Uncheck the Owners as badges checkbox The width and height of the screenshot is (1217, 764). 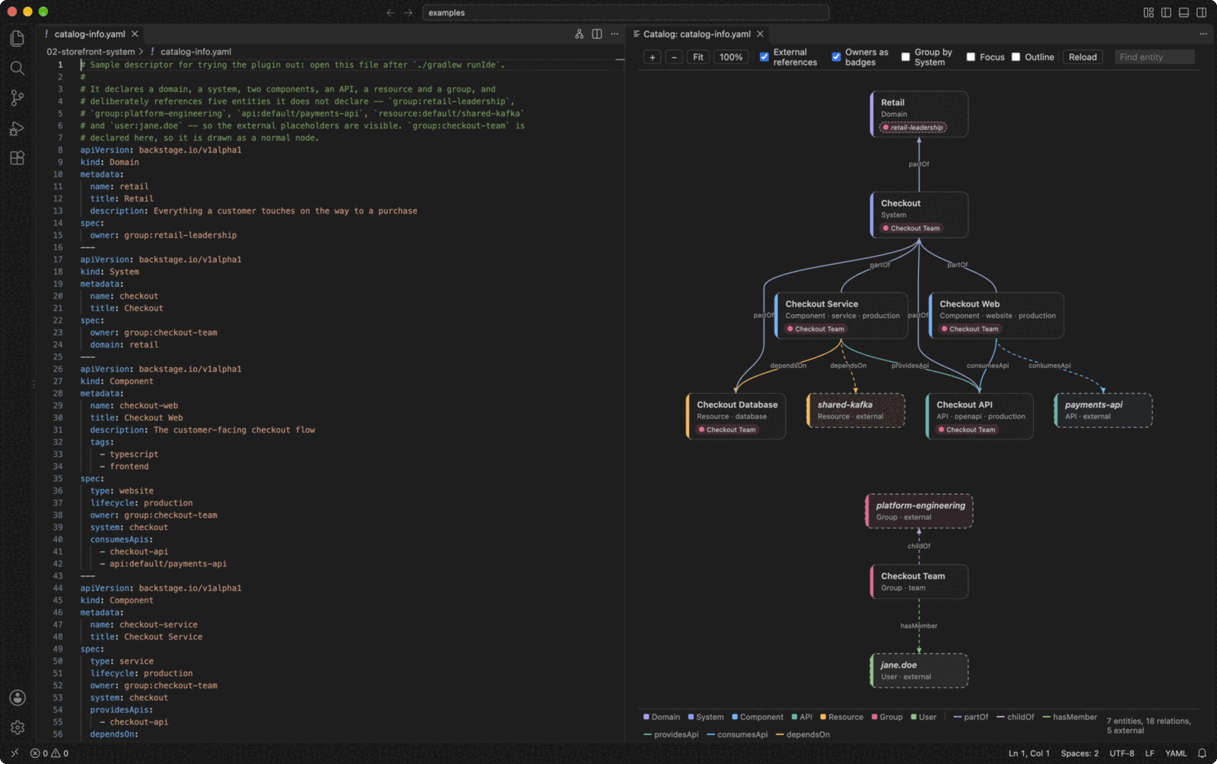pos(836,57)
